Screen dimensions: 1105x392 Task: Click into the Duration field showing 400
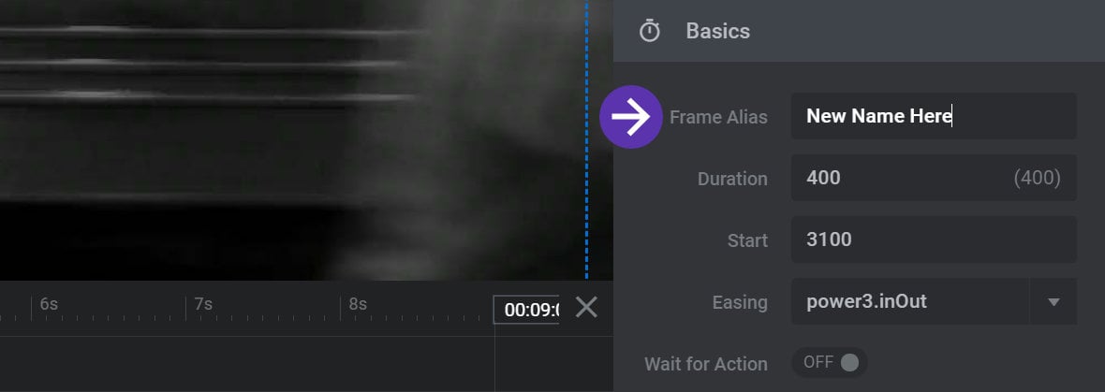(x=934, y=178)
